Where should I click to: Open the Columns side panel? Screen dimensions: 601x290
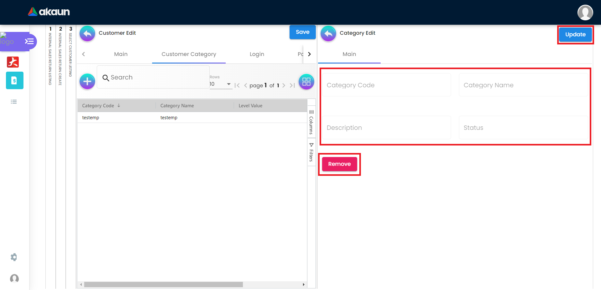[311, 122]
